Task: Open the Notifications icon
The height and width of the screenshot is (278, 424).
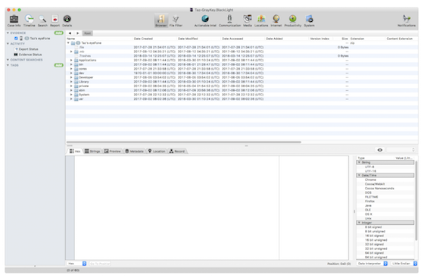Action: (407, 20)
